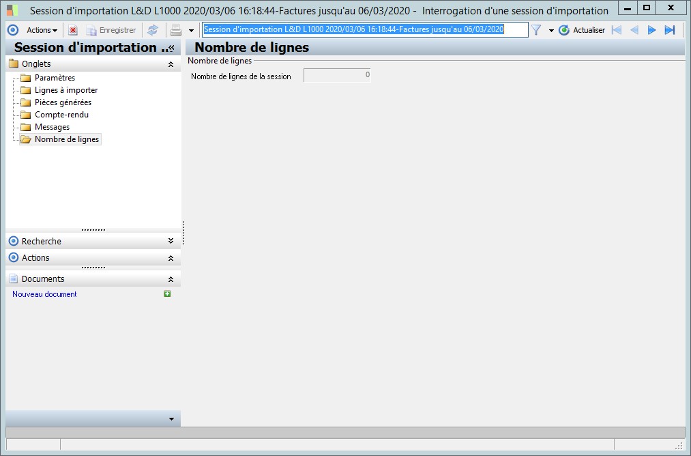The image size is (691, 456).
Task: Click the open folder icon of Nombre de lignes
Action: tap(26, 139)
